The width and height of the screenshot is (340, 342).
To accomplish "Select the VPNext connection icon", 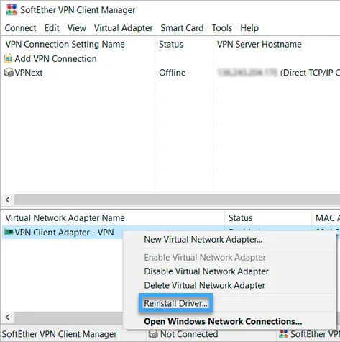I will [x=9, y=73].
